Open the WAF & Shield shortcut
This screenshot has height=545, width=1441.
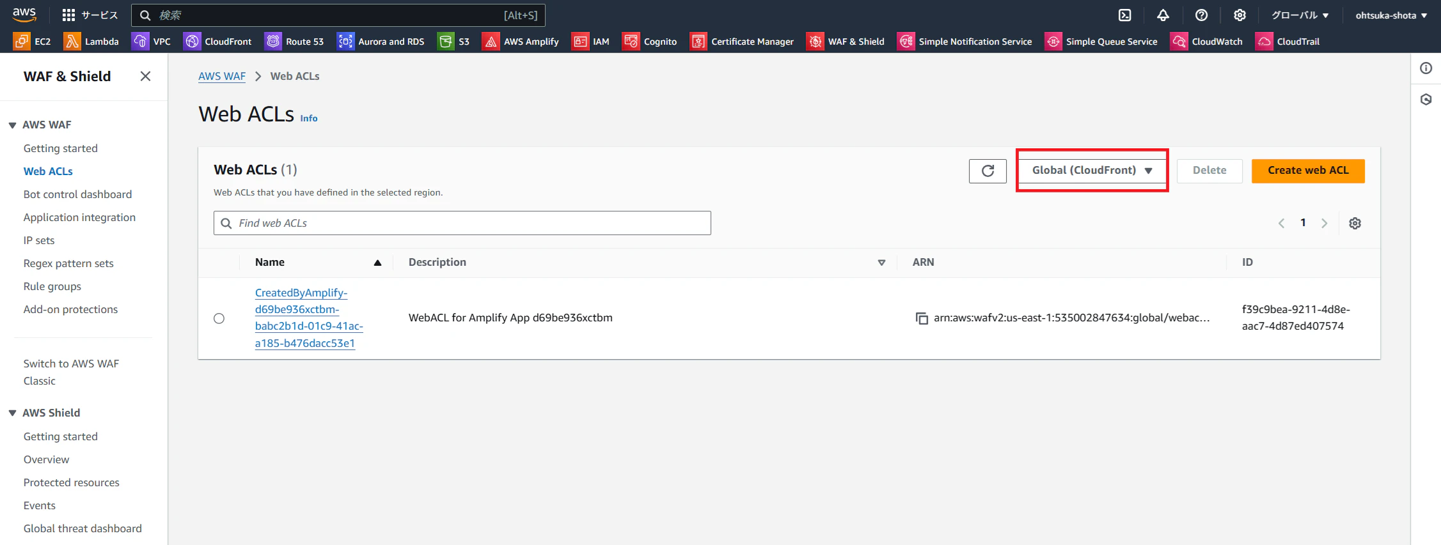pos(846,42)
